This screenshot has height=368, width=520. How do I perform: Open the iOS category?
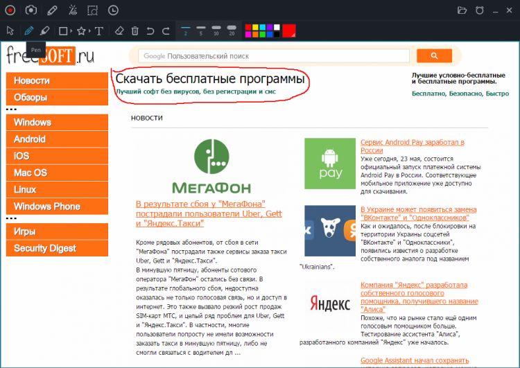pos(57,156)
